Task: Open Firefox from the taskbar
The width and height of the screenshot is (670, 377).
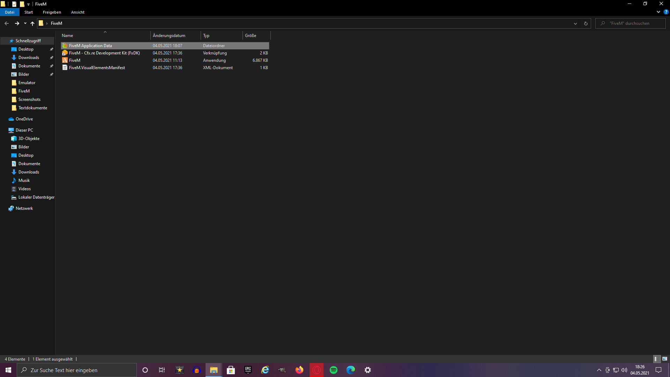Action: point(299,370)
